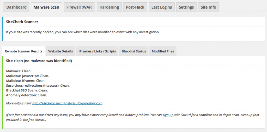Viewport: 267px width, 132px height.
Task: Open the Post-Hack tab
Action: pos(135,7)
